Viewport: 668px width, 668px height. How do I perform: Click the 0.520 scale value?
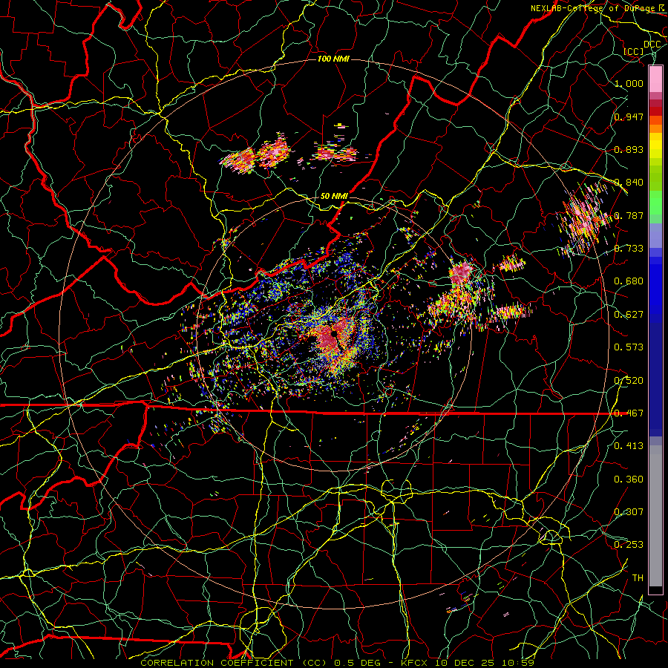click(x=629, y=381)
